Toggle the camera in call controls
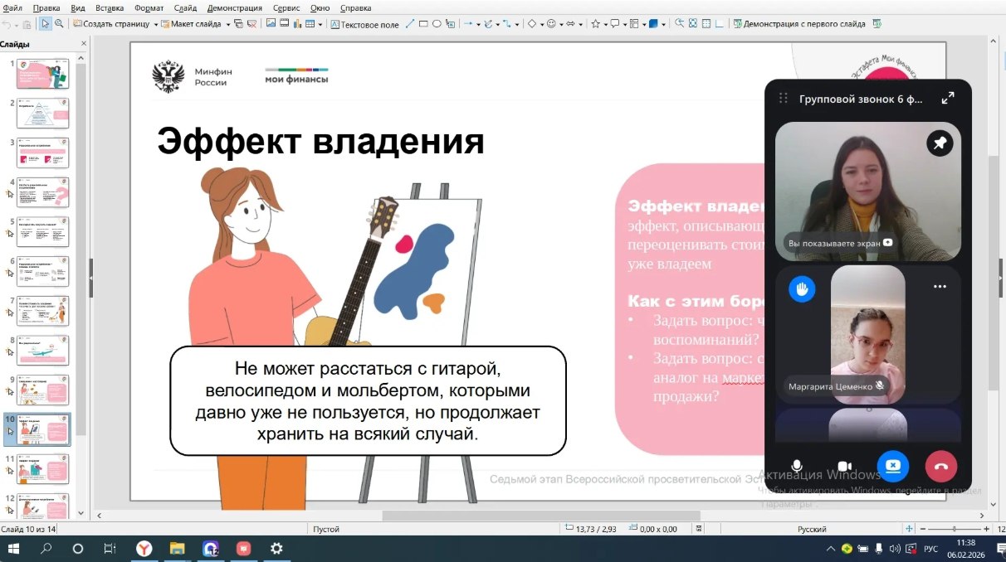 coord(845,466)
